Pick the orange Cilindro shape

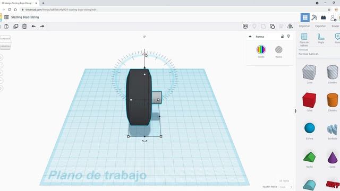(x=333, y=100)
